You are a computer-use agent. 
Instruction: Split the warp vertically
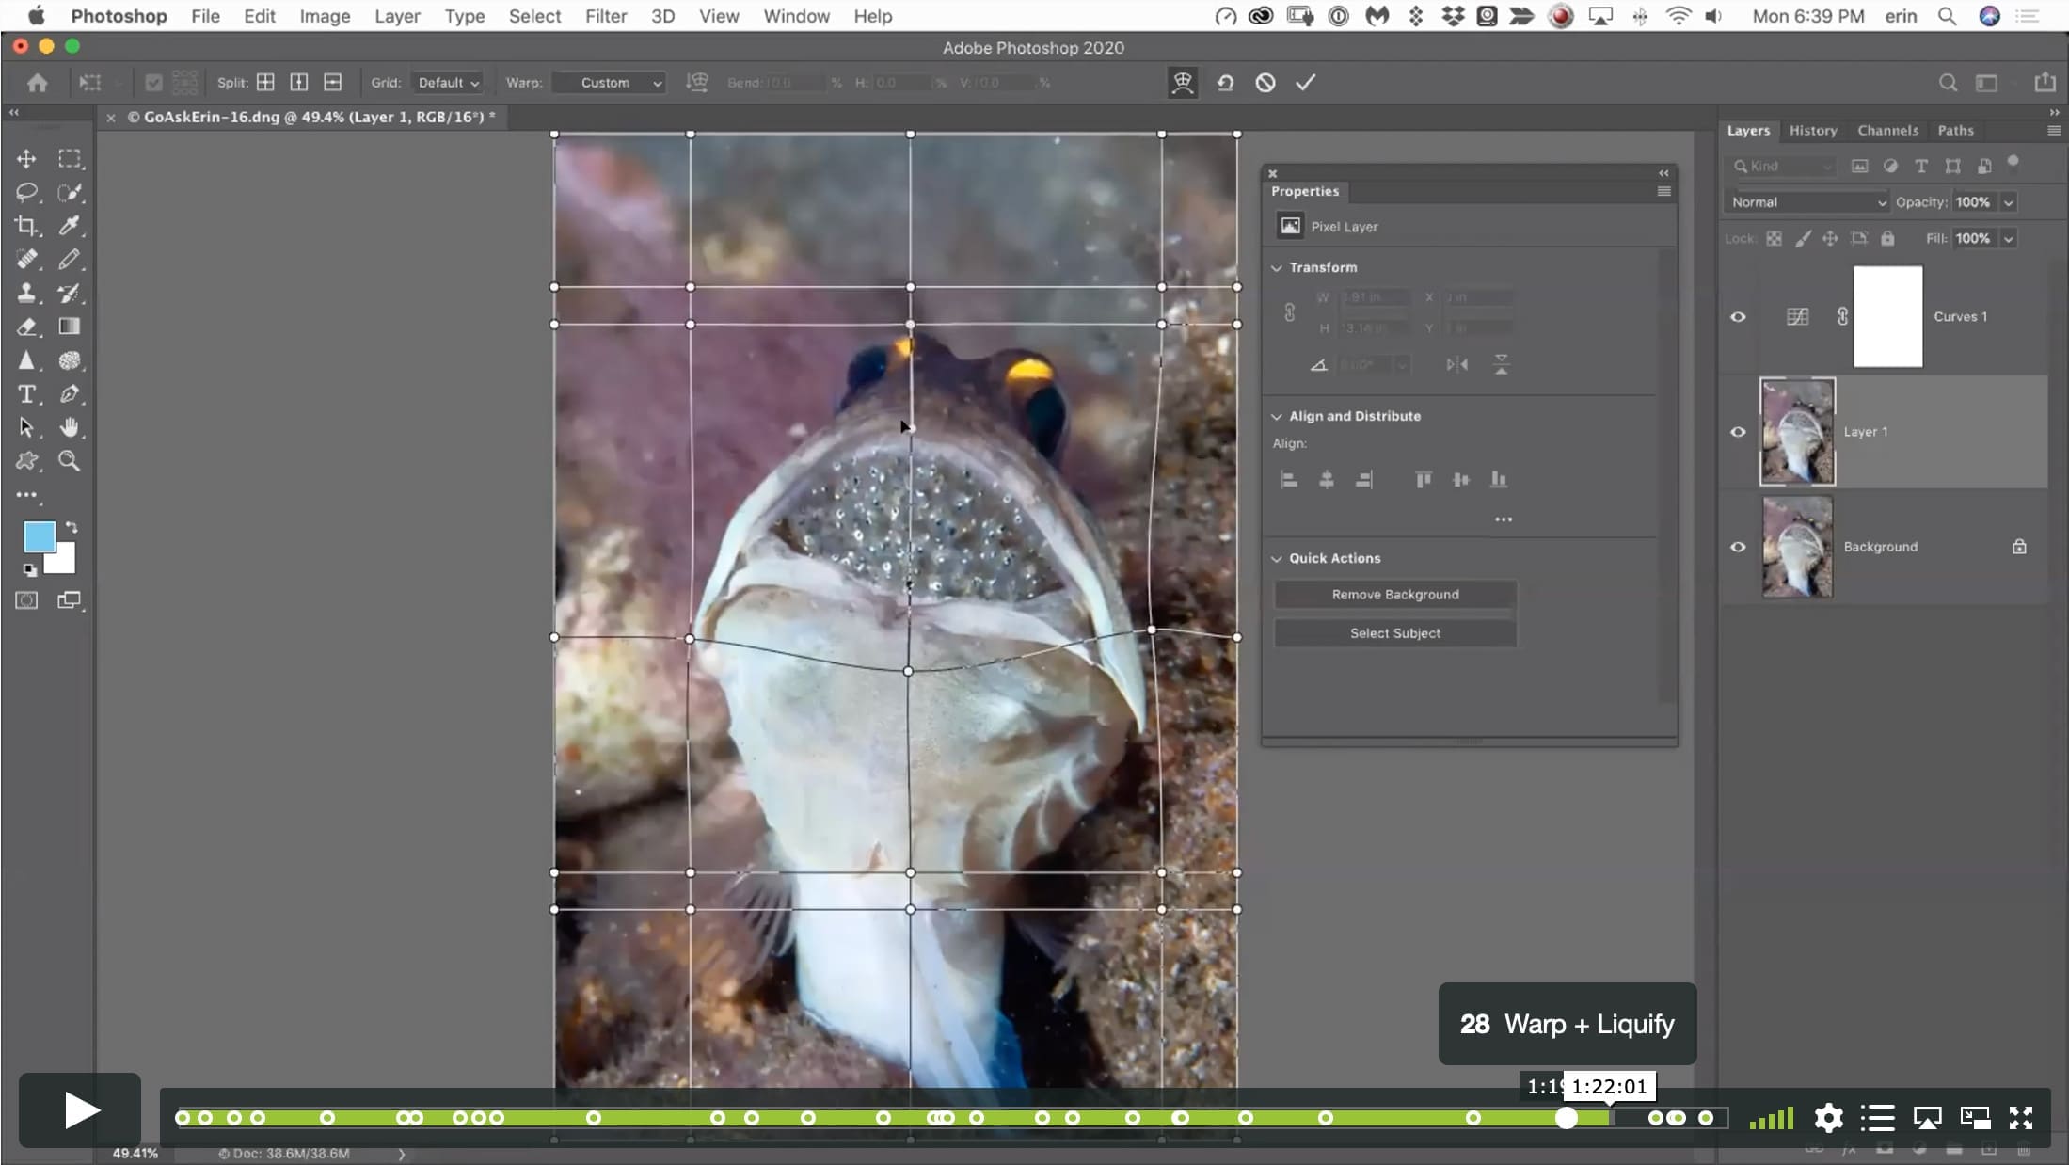pos(299,83)
